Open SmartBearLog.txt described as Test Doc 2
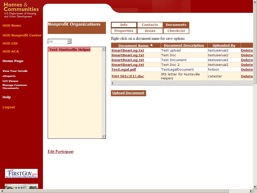 (128, 65)
